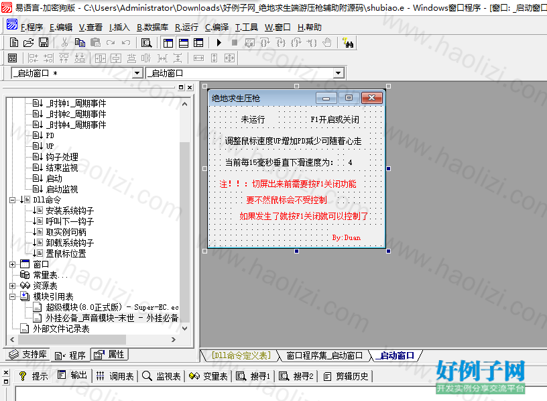This screenshot has width=547, height=401.
Task: Open the B.数据库 menu
Action: pyautogui.click(x=152, y=27)
